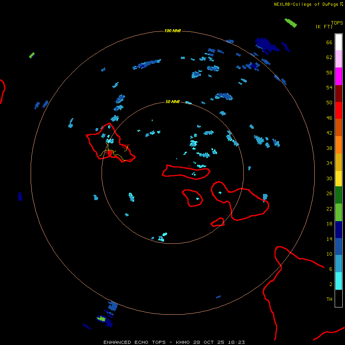Viewport: 345px width, 345px height.
Task: Click the legend value 42
Action: pyautogui.click(x=329, y=133)
